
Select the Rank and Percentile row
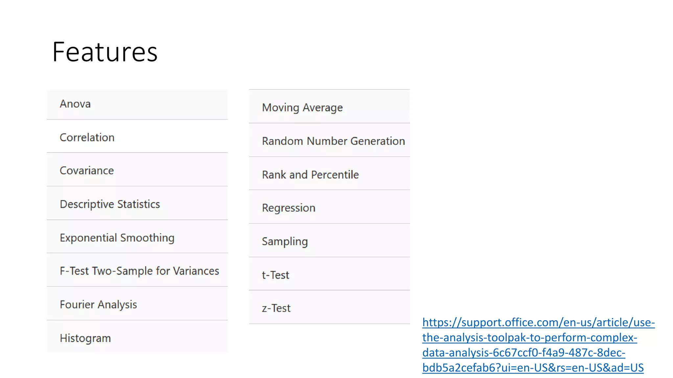click(329, 174)
